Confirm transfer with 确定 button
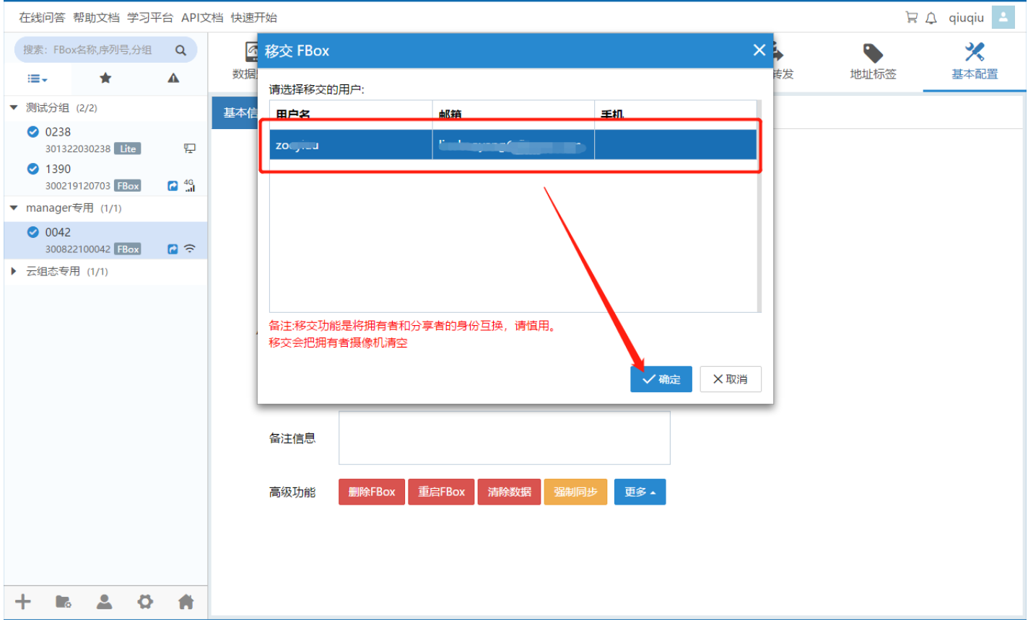Viewport: 1028px width, 620px height. click(x=661, y=379)
